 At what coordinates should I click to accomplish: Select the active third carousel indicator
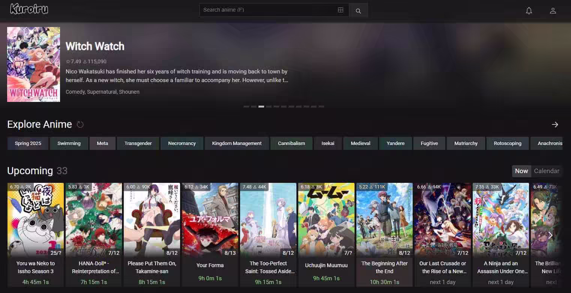coord(261,107)
